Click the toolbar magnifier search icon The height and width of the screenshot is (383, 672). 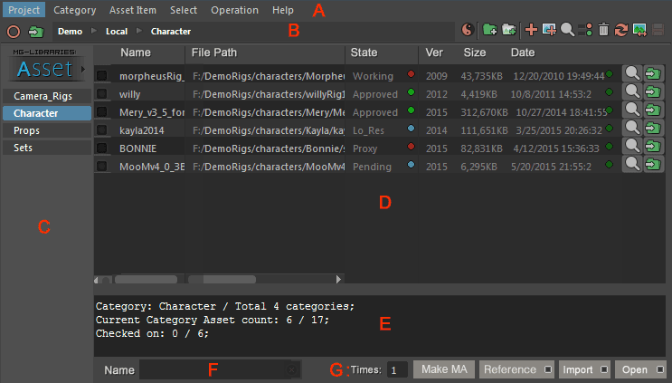coord(567,30)
